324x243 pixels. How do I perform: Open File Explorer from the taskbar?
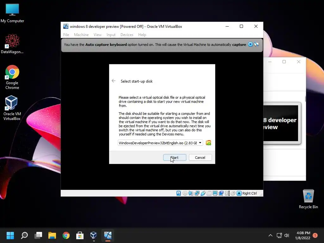pyautogui.click(x=52, y=235)
